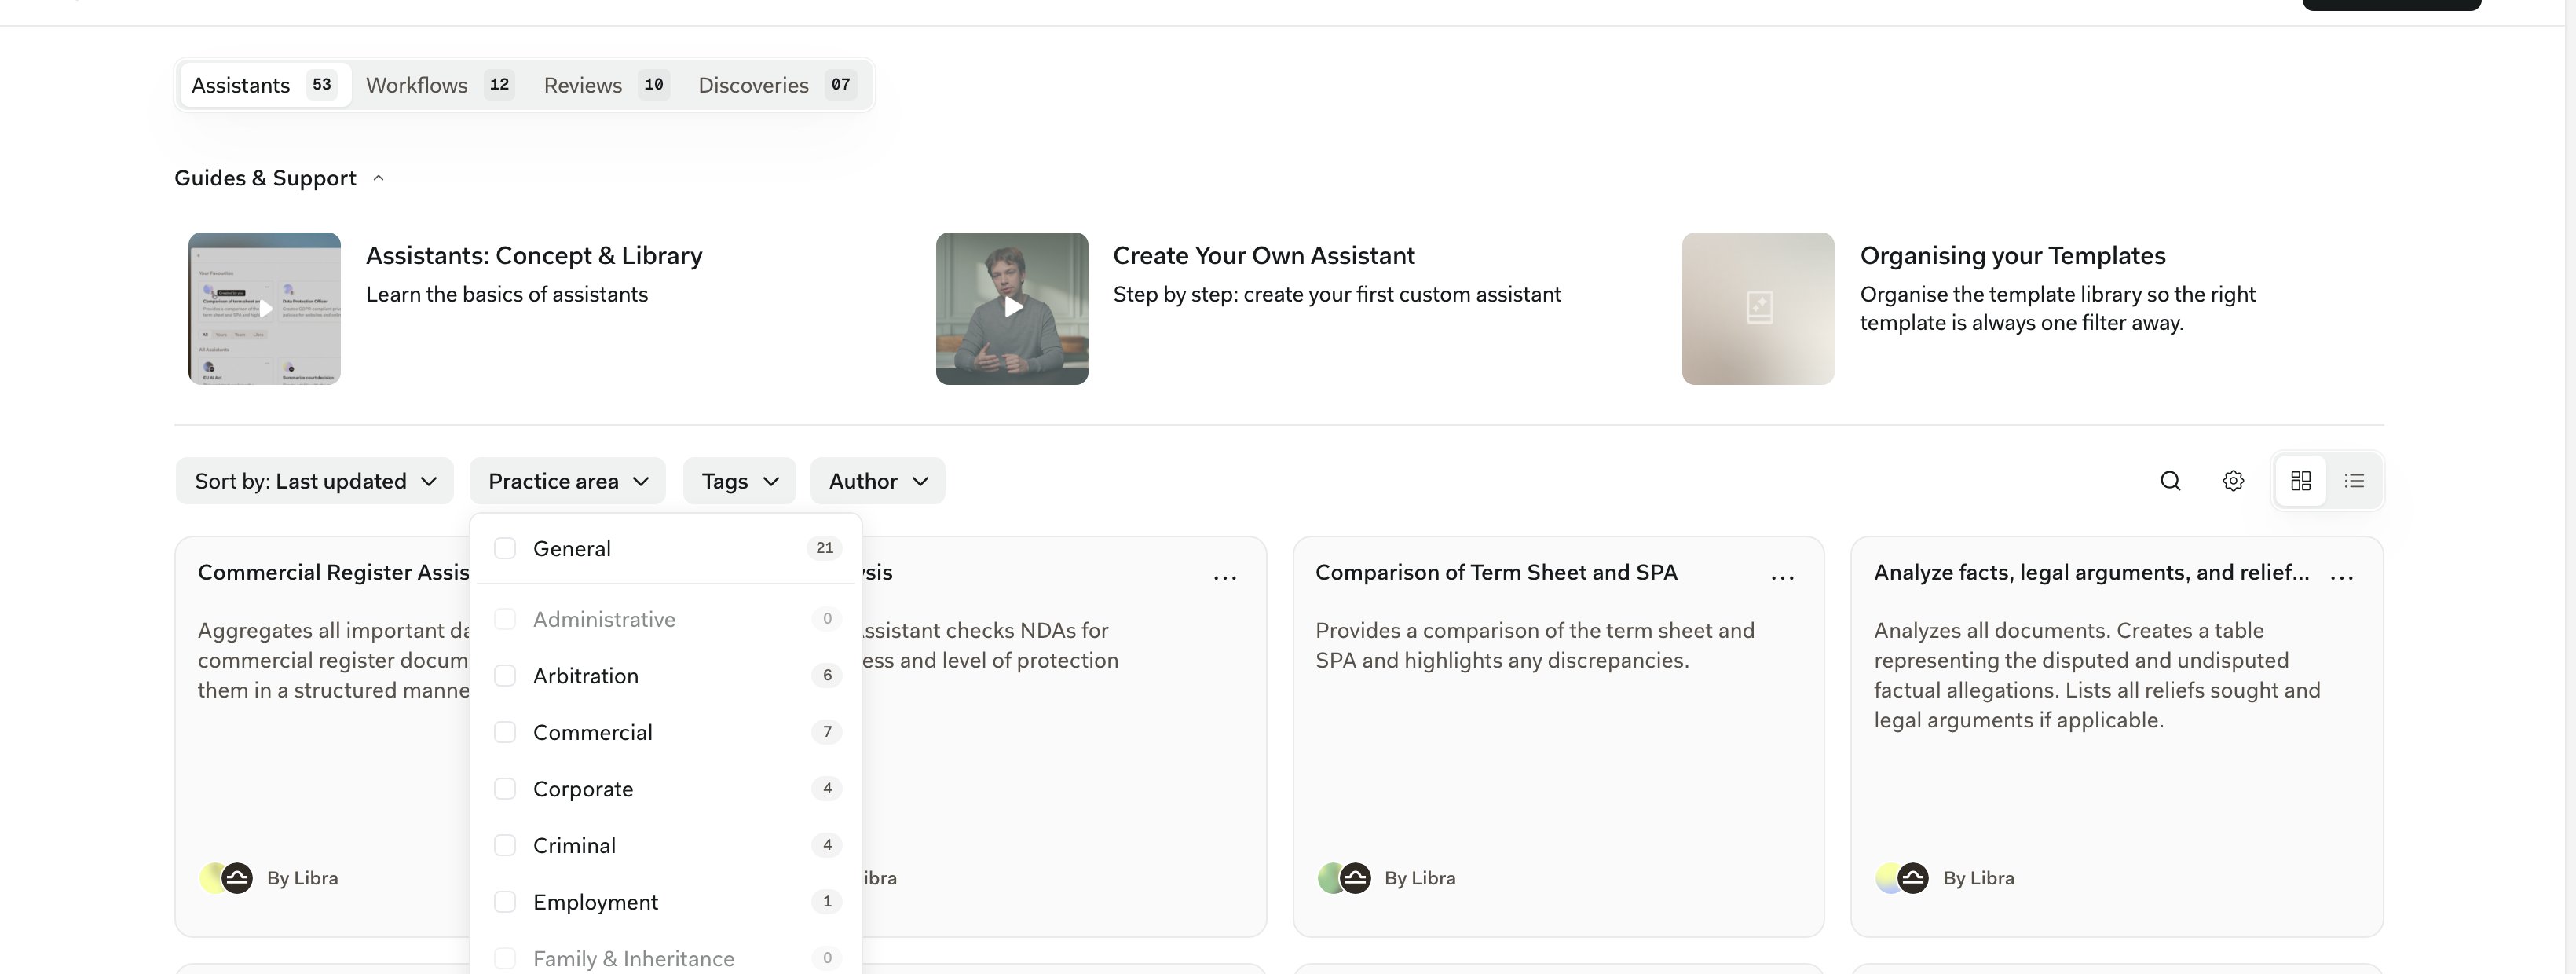Open the three-dot menu on the NDA card
Image resolution: width=2576 pixels, height=974 pixels.
1225,577
